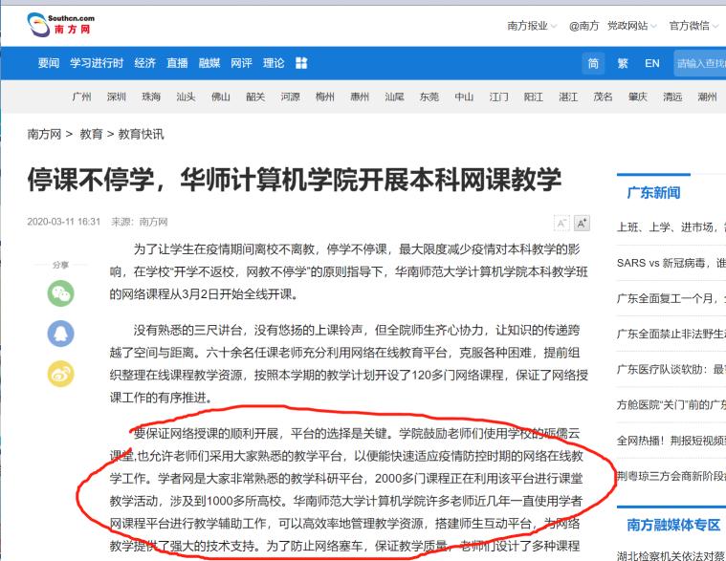Go to the 深圳 city link
This screenshot has height=561, width=726.
tap(117, 97)
